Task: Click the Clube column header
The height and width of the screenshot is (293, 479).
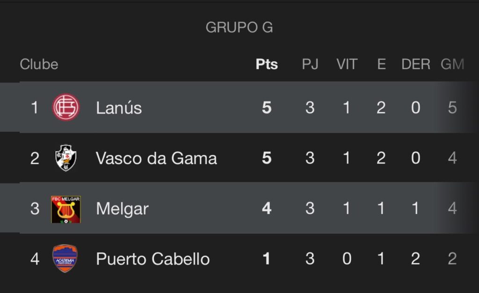Action: click(39, 64)
